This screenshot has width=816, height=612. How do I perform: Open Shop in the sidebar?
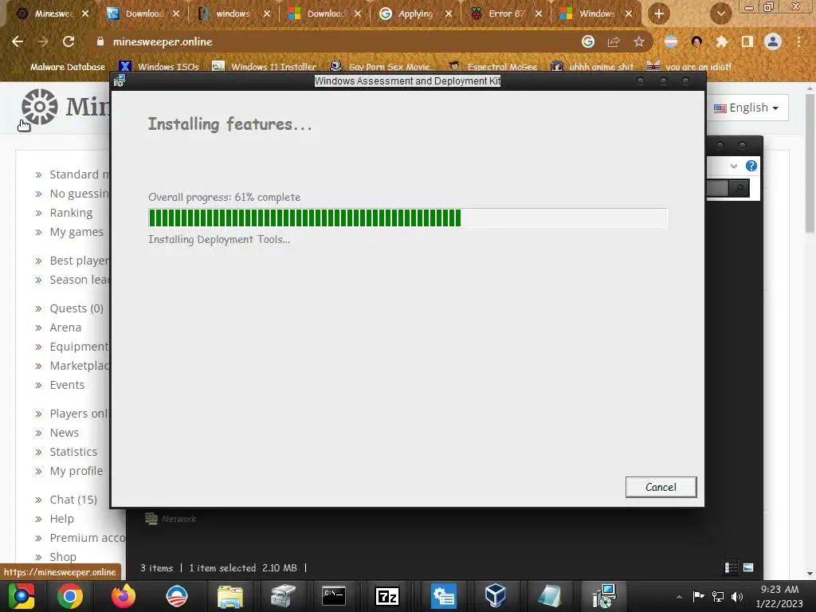coord(63,557)
